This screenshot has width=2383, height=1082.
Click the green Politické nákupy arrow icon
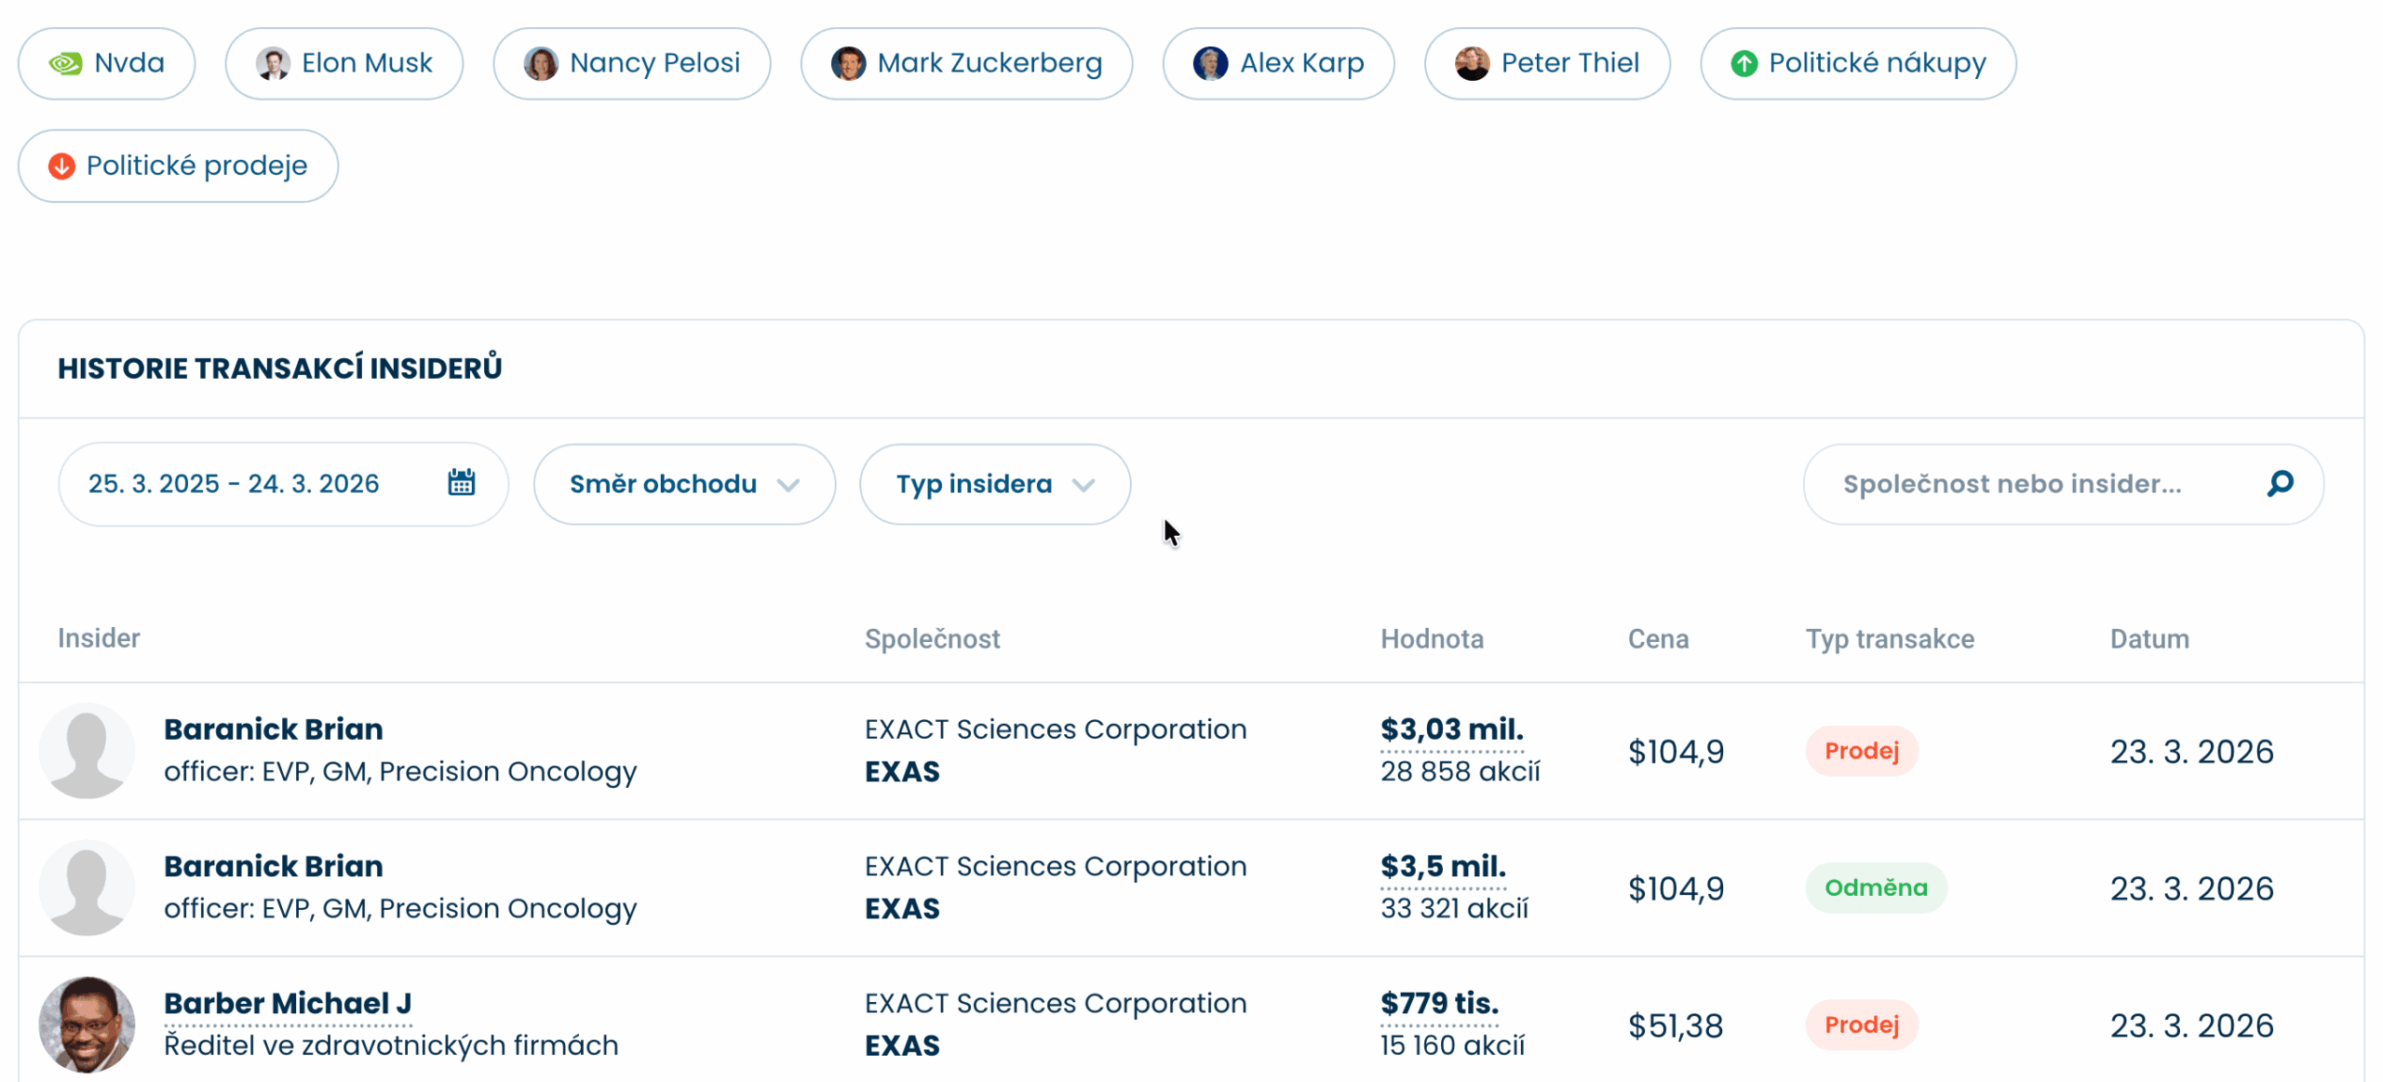pos(1743,63)
